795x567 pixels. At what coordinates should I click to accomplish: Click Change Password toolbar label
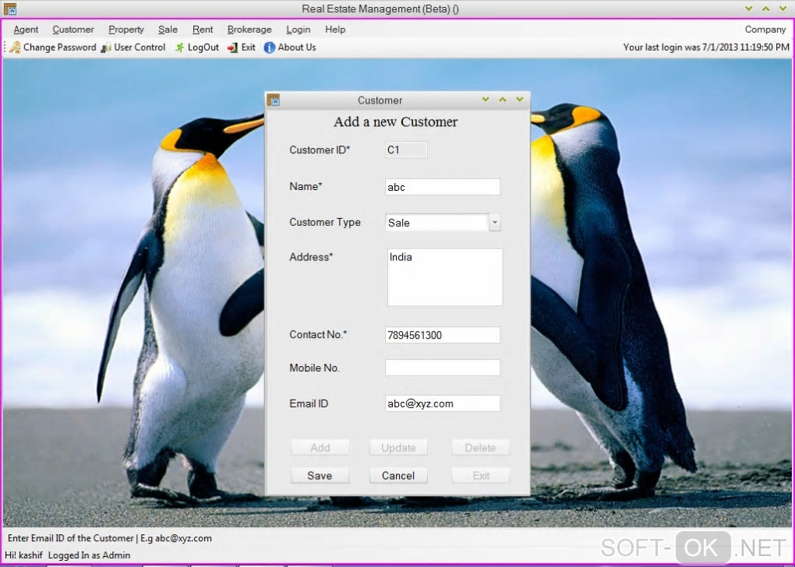(x=59, y=48)
